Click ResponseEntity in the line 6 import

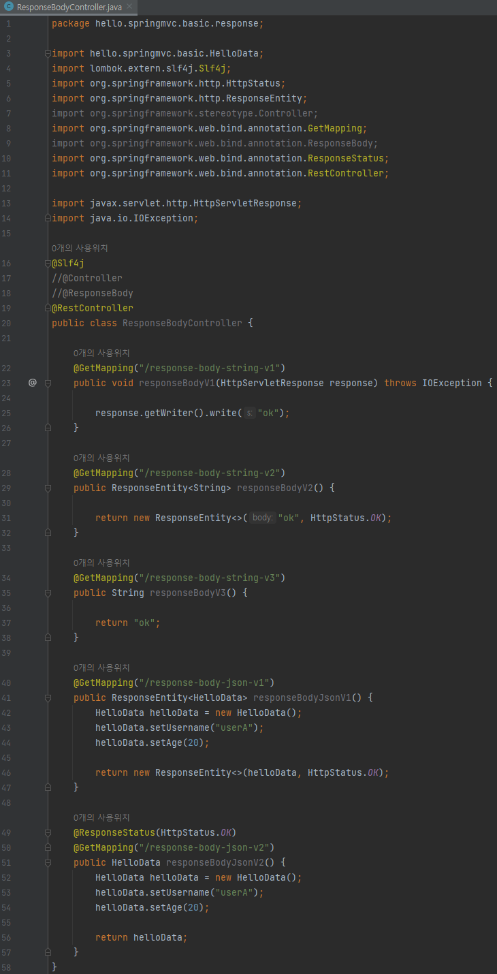pyautogui.click(x=264, y=98)
